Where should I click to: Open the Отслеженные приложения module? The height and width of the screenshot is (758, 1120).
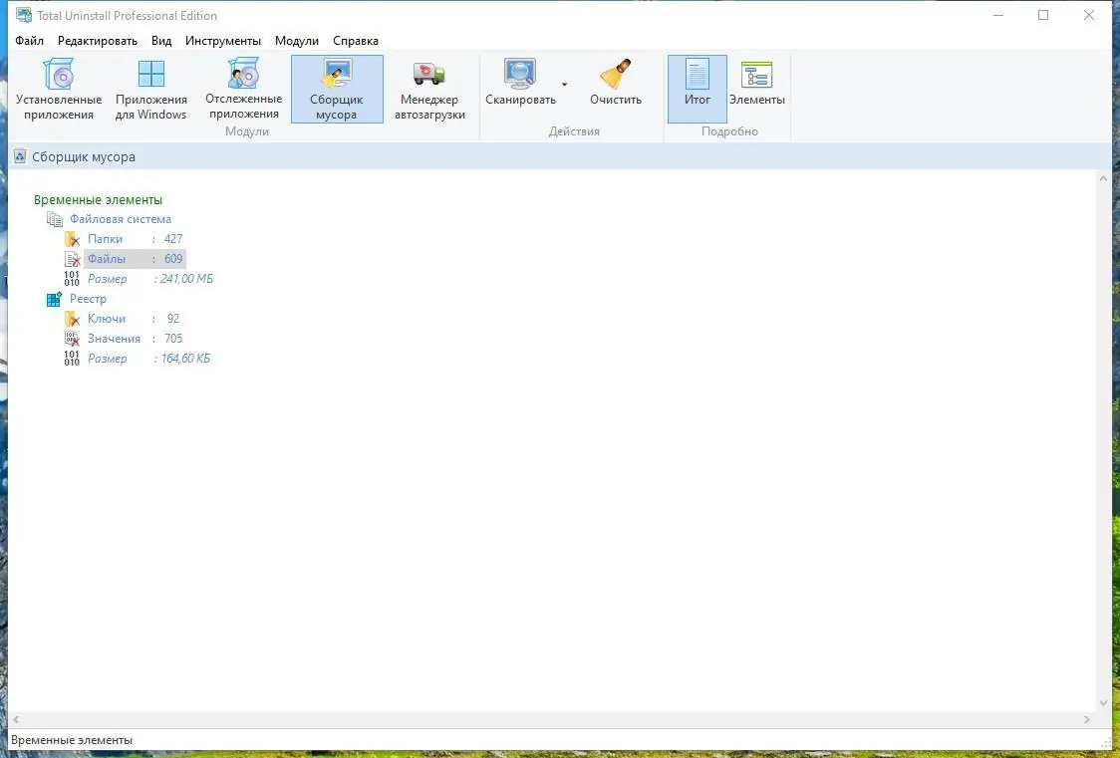[245, 90]
